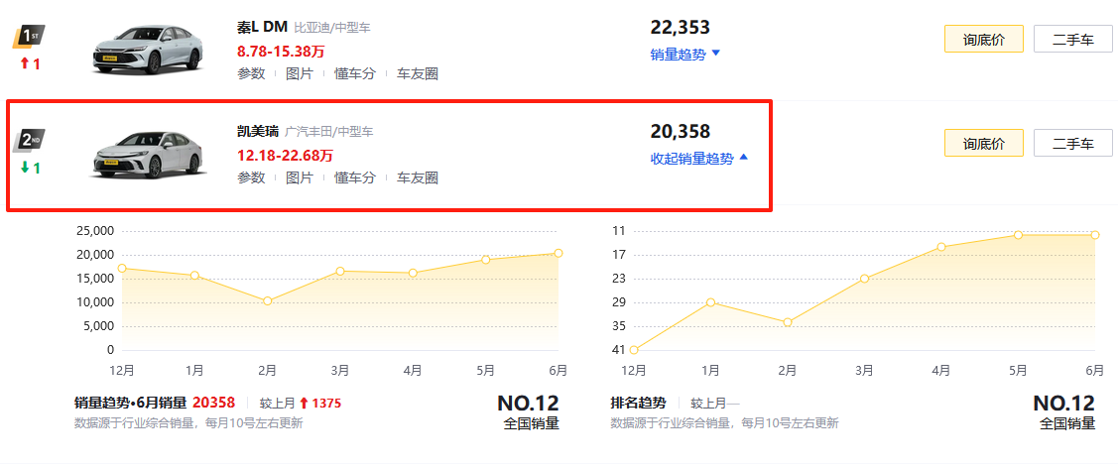Click 询底价 button for 凯美瑞
This screenshot has width=1118, height=468.
(x=984, y=143)
